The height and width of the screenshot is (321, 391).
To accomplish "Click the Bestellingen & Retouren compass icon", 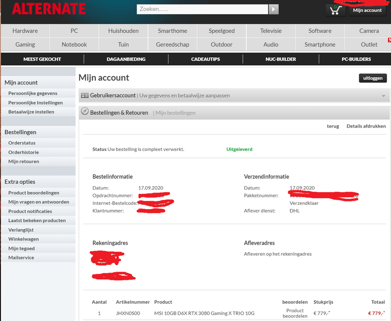I will (x=85, y=111).
